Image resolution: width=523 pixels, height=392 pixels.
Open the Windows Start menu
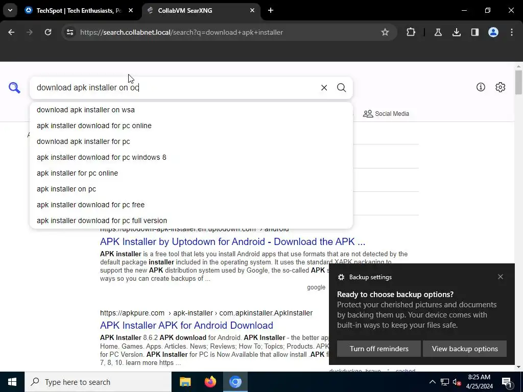12,382
